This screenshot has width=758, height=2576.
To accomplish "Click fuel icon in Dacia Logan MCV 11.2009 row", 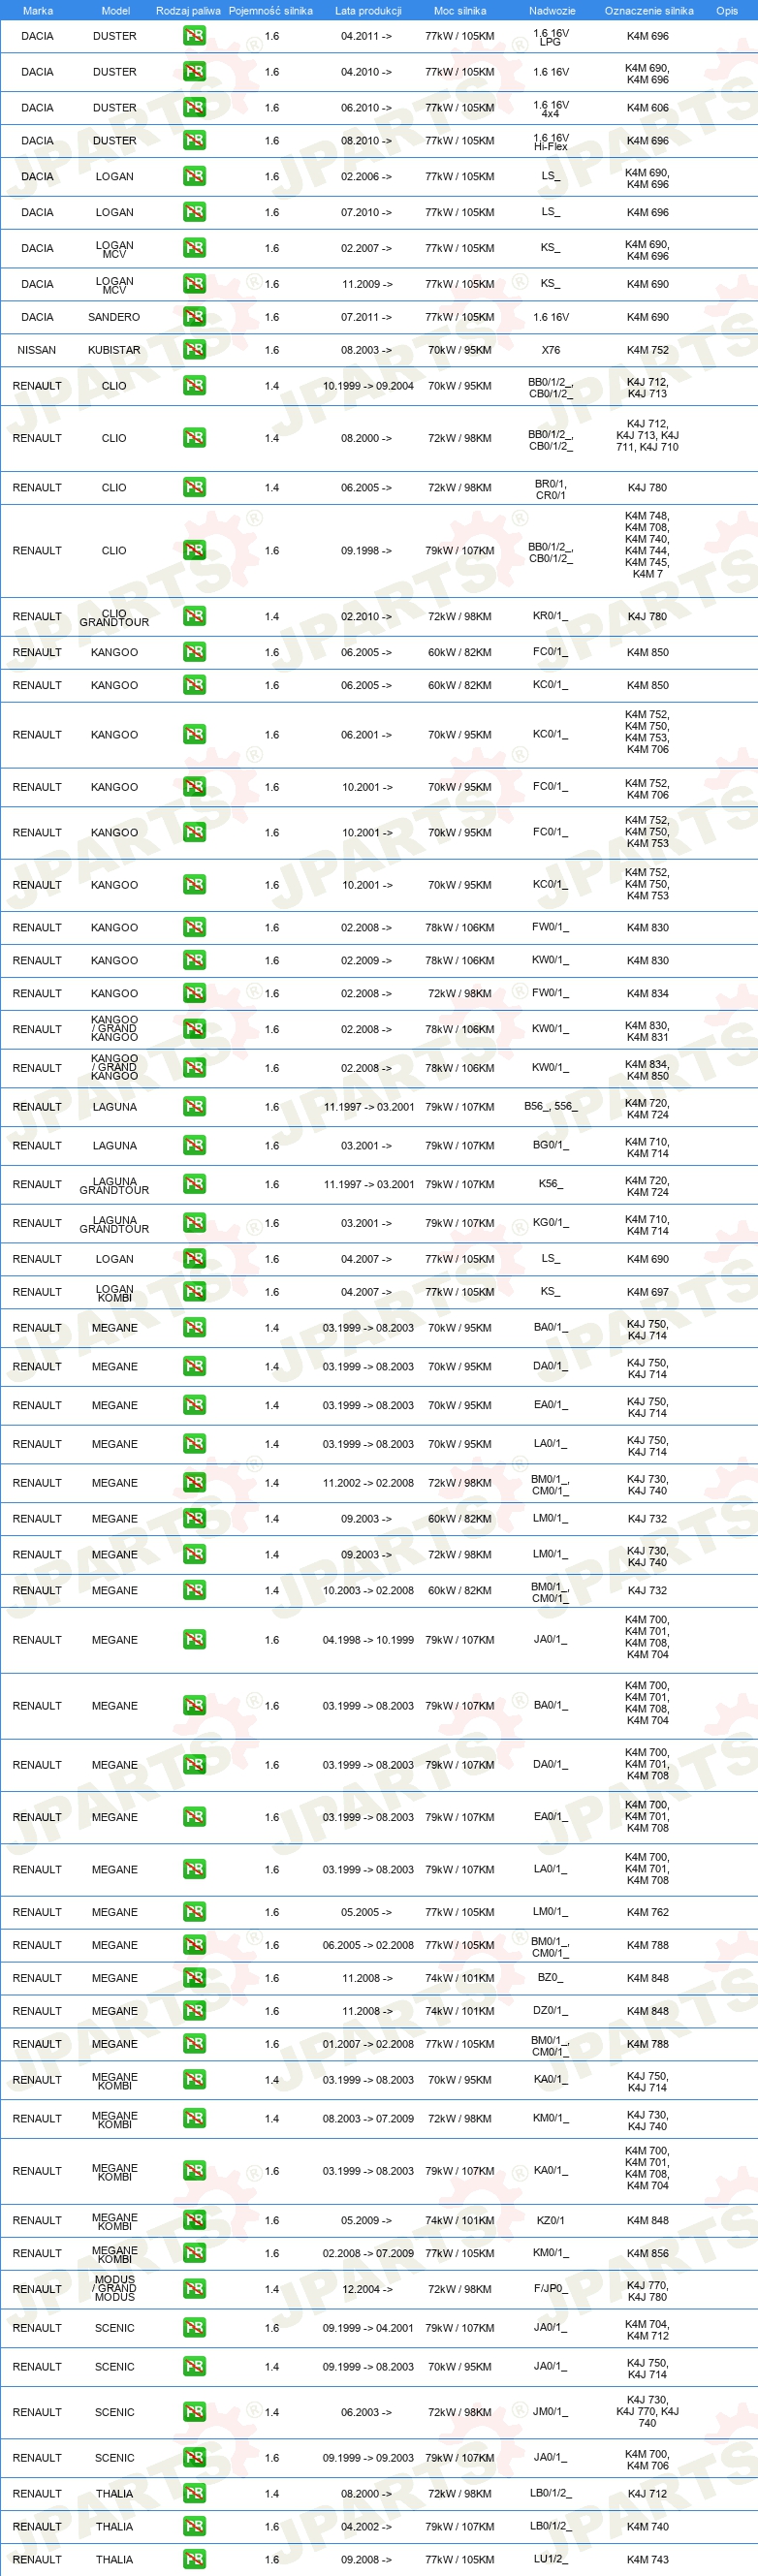I will pos(194,284).
